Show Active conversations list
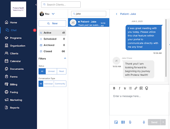 tap(52, 33)
